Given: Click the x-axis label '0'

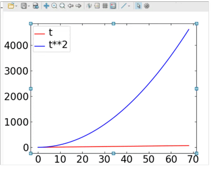Looking at the screenshot, I should (38, 159).
